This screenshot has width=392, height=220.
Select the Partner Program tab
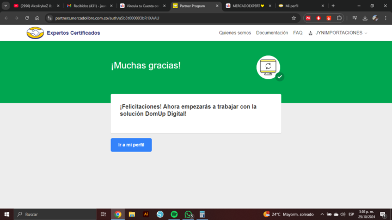(x=195, y=6)
